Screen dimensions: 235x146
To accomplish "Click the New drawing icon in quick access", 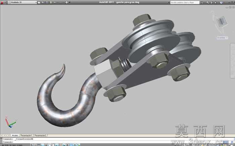I will pos(39,3).
